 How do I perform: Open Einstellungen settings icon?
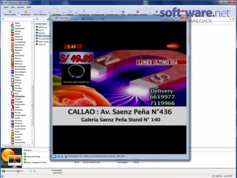click(x=112, y=12)
